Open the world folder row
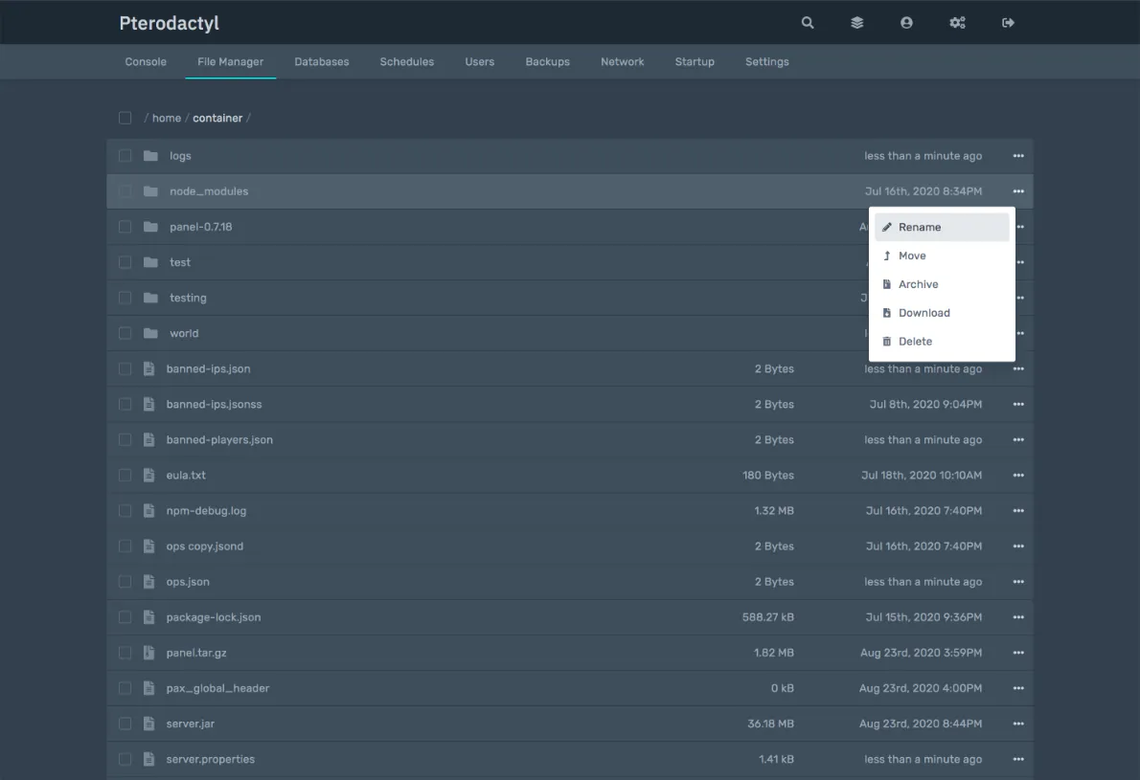Viewport: 1140px width, 780px height. (x=184, y=333)
